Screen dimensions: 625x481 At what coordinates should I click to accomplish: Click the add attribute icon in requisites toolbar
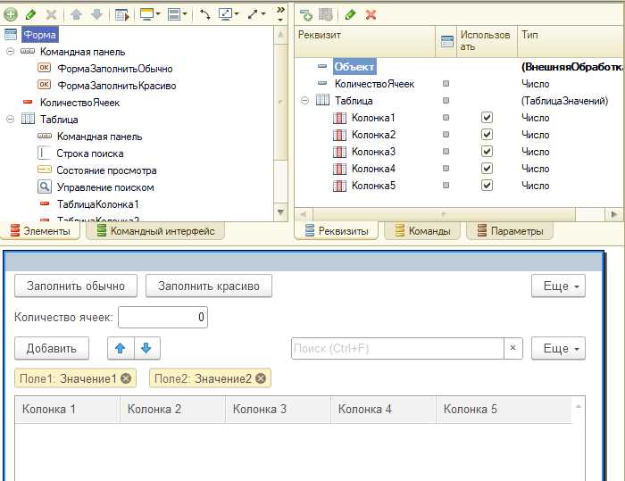[x=305, y=15]
